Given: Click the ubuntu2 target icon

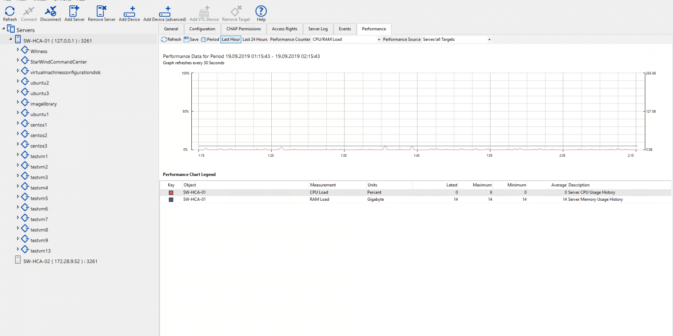Looking at the screenshot, I should coord(25,82).
